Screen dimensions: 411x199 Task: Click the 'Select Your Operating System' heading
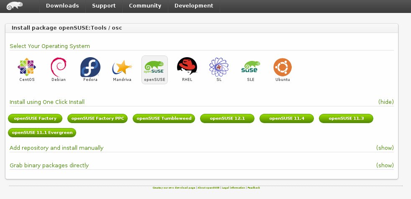pos(49,46)
